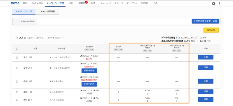This screenshot has height=106, width=233.
Task: Toggle the select-all header checkbox
Action: pyautogui.click(x=17, y=49)
